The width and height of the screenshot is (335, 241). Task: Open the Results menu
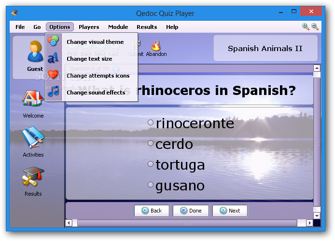(147, 27)
